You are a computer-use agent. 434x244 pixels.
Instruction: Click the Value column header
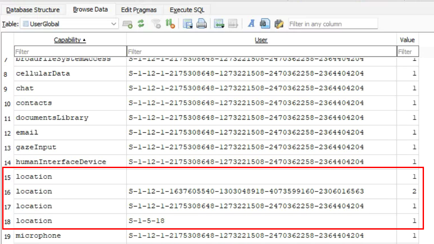(407, 40)
